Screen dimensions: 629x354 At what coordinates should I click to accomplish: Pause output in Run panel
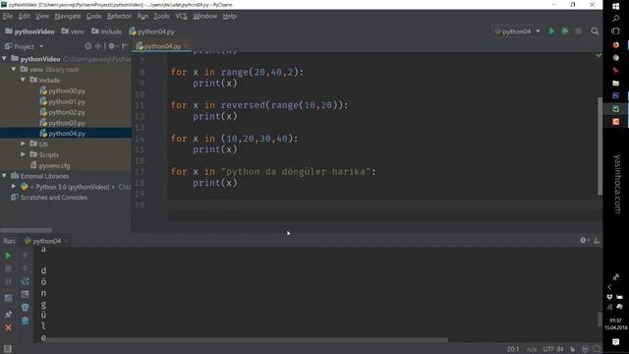click(8, 282)
